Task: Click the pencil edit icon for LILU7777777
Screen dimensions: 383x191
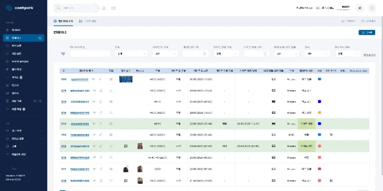Action: (x=101, y=79)
